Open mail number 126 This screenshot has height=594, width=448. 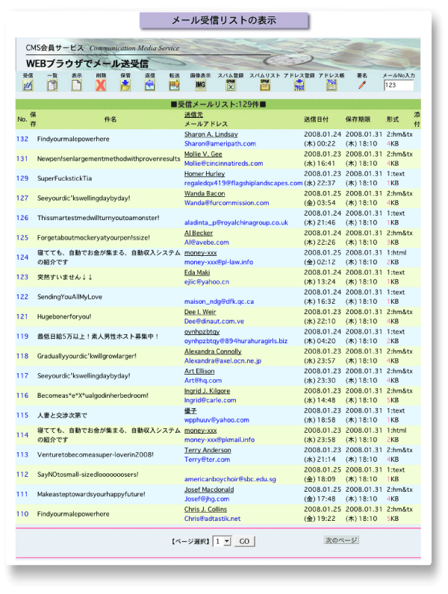pyautogui.click(x=22, y=218)
